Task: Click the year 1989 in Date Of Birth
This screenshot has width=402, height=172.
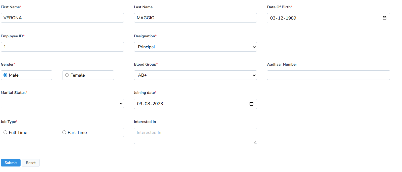Action: pos(291,18)
